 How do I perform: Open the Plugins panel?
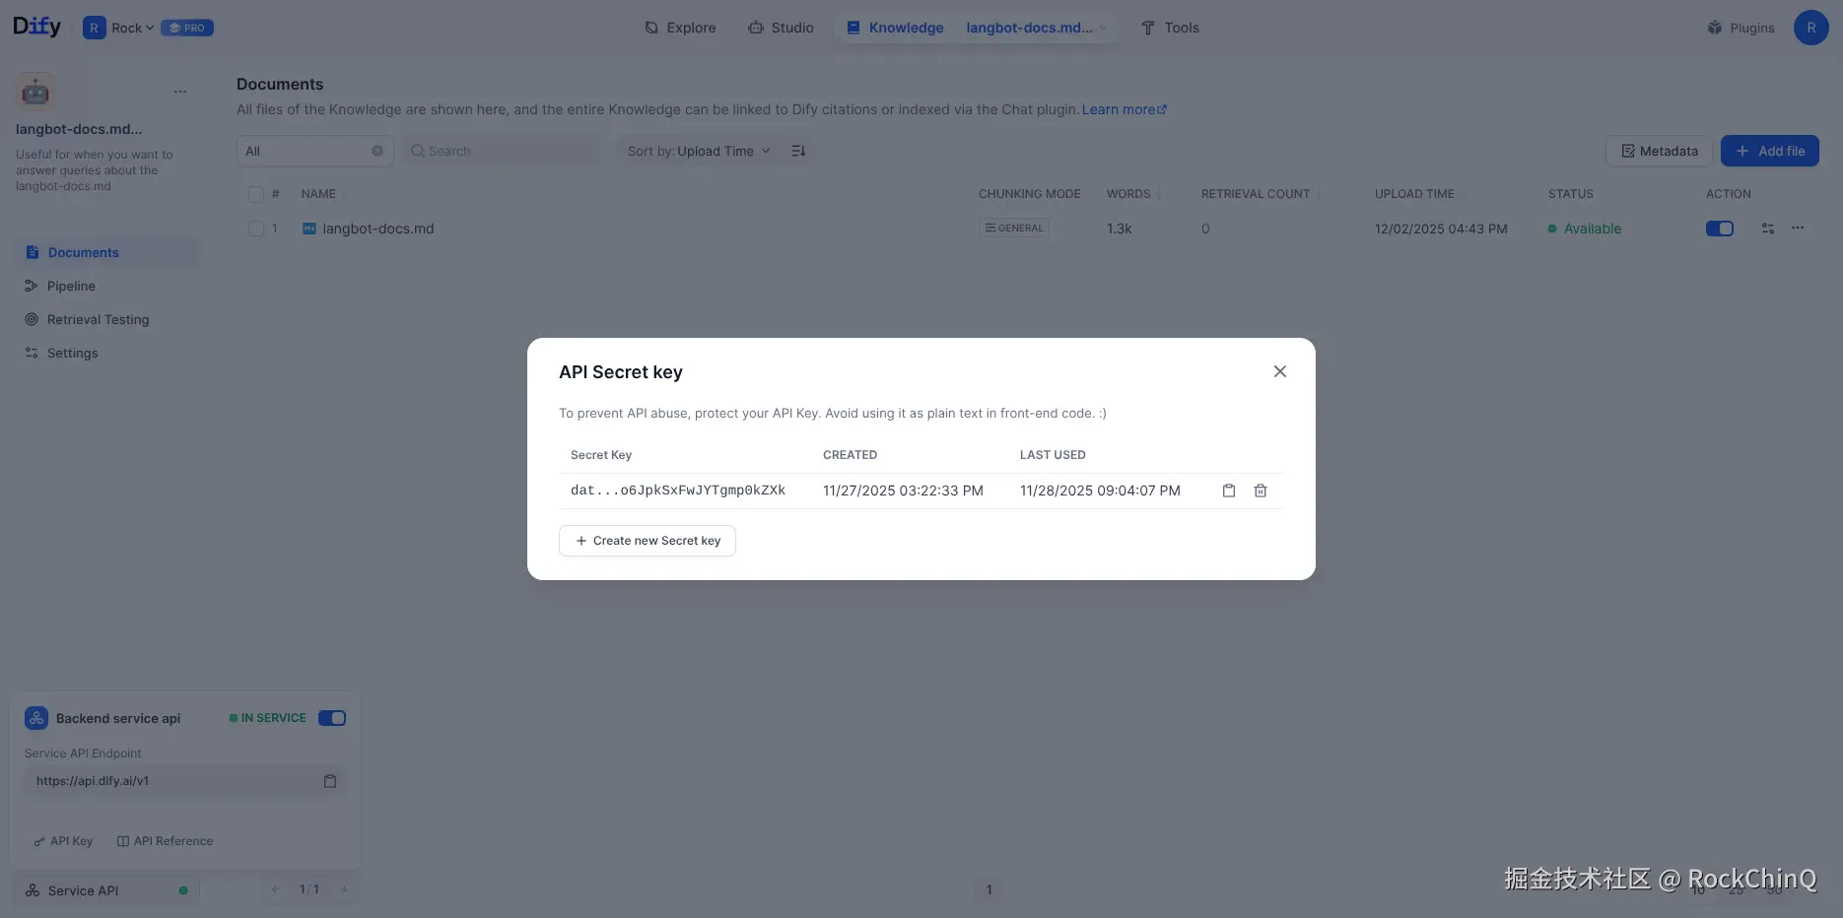pyautogui.click(x=1741, y=28)
